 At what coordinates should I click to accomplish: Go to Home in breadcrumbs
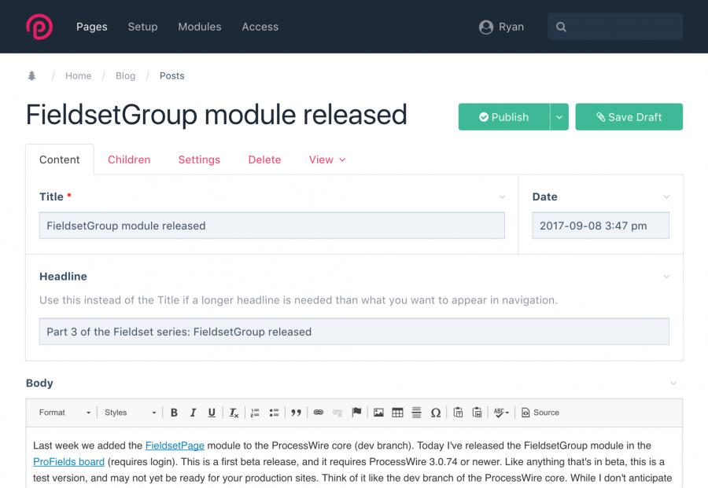78,75
